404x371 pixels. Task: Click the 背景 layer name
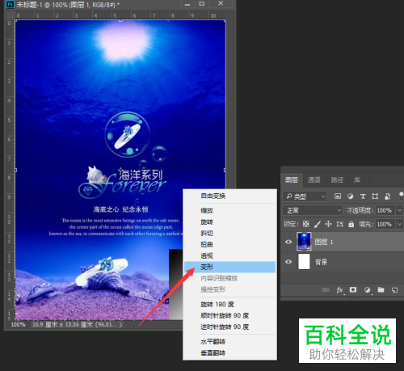[321, 262]
